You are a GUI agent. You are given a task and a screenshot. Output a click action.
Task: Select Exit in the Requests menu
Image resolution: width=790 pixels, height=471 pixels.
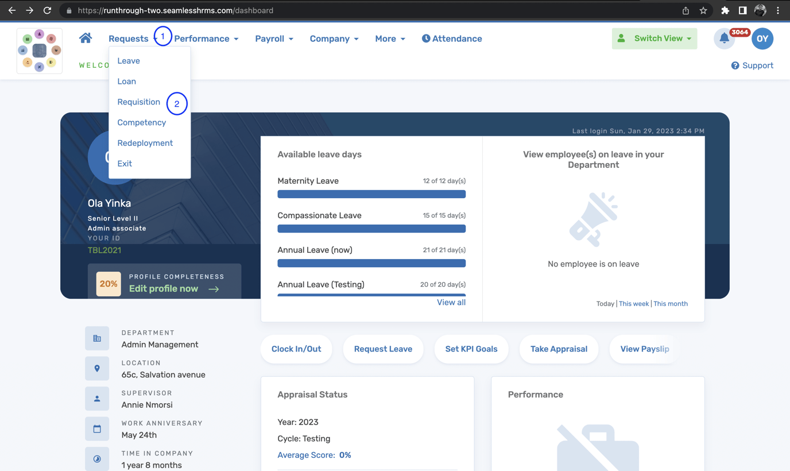[x=124, y=164]
